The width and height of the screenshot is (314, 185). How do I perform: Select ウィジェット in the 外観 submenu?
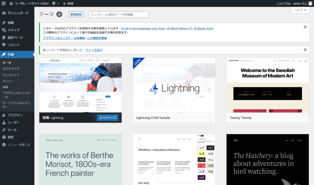click(x=11, y=75)
